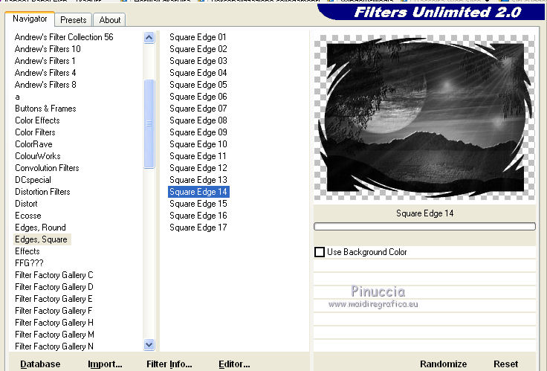
Task: Click the category list scrollbar thumb
Action: pos(149,123)
